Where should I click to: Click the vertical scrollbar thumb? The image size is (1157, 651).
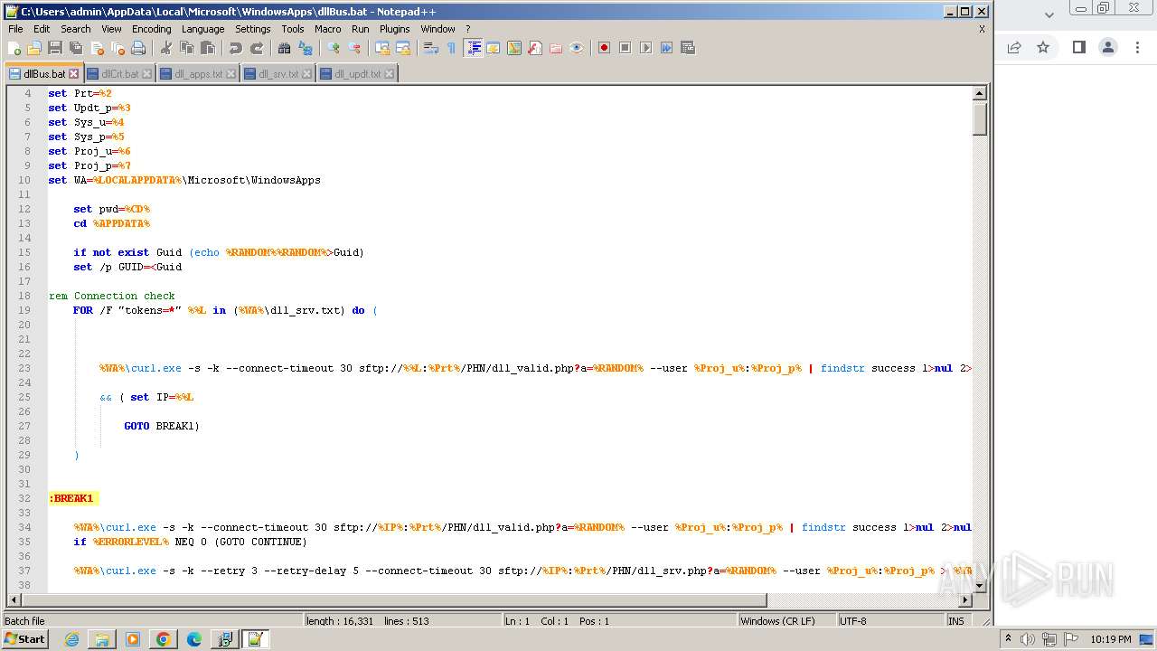coord(979,118)
